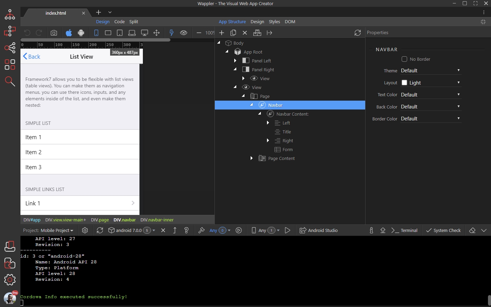
Task: Switch preview to Android theme
Action: 81,33
